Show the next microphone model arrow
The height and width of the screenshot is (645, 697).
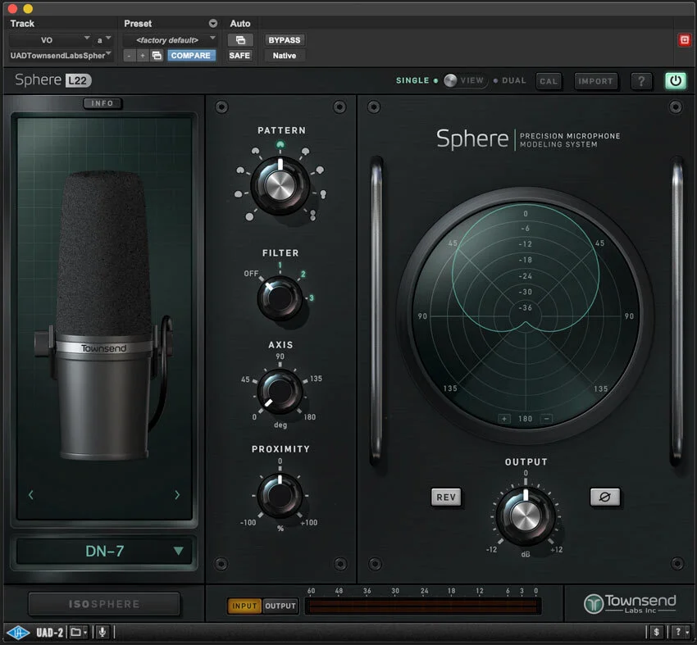click(x=177, y=494)
